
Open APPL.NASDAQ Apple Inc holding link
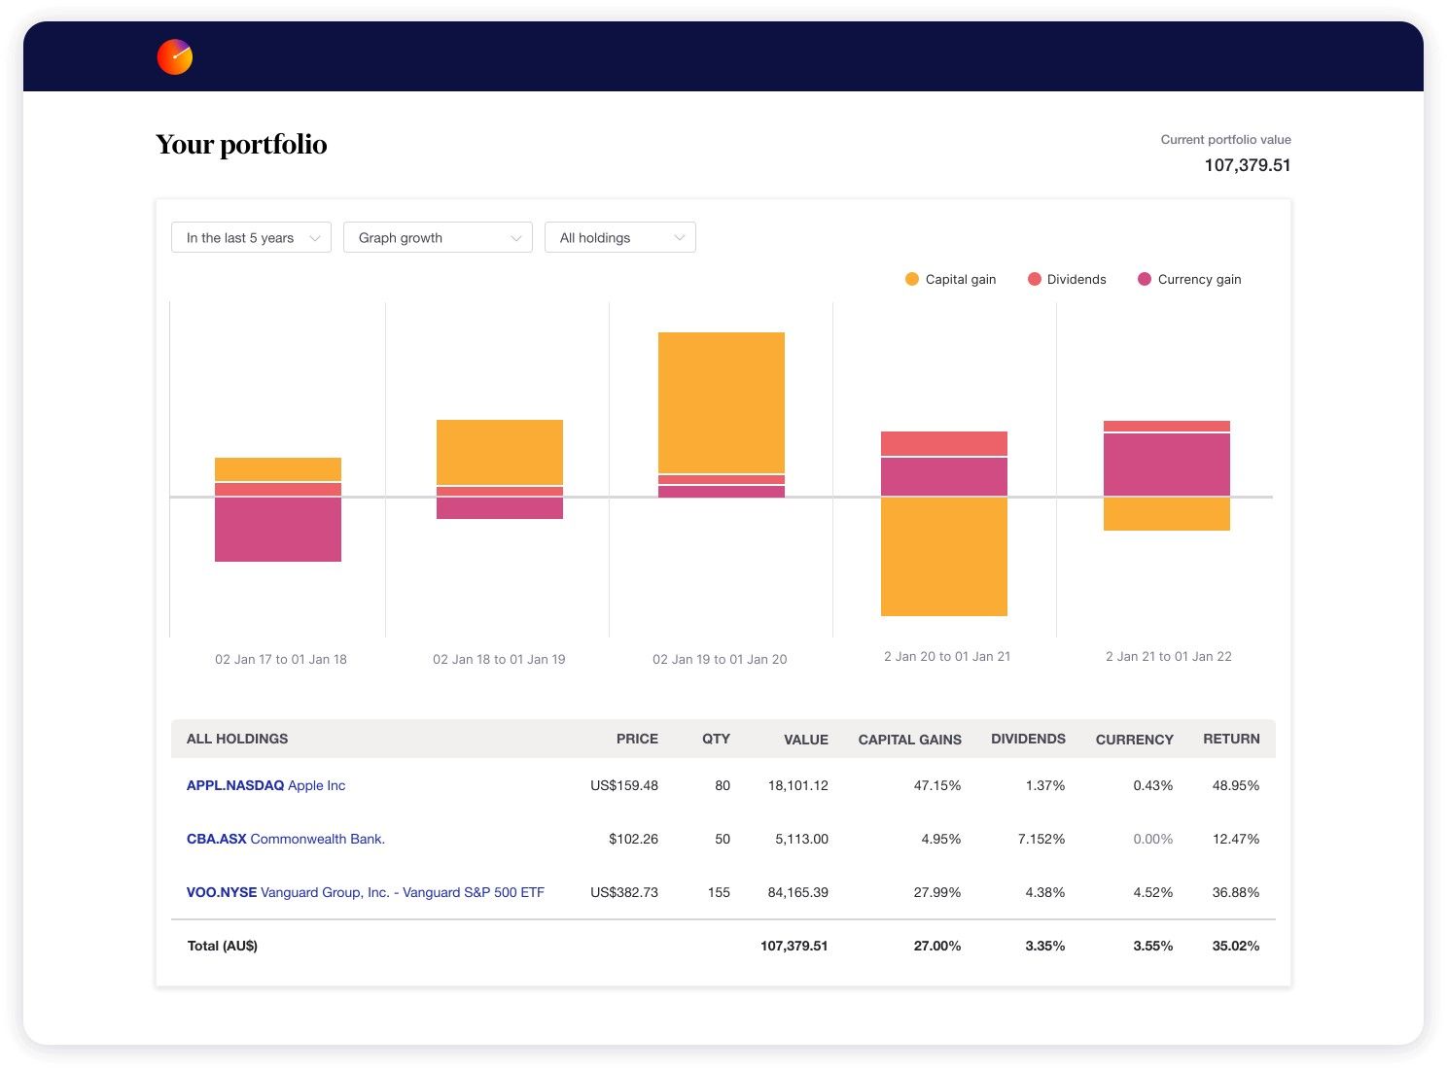265,785
